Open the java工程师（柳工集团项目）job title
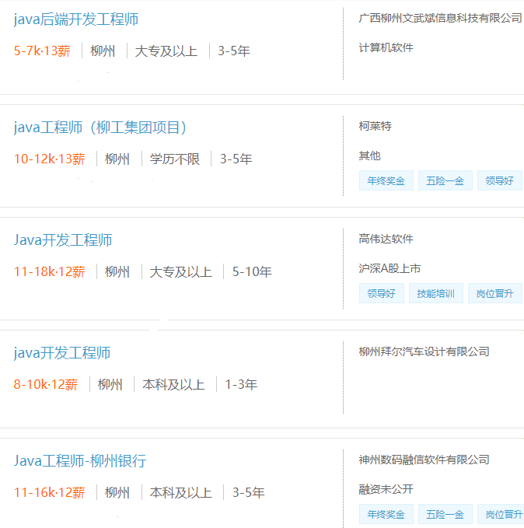 click(x=100, y=128)
